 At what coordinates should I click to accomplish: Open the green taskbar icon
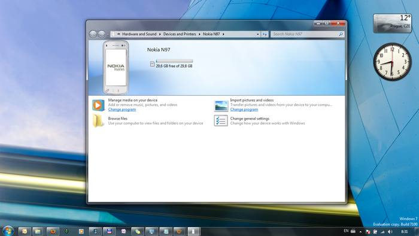(66, 231)
